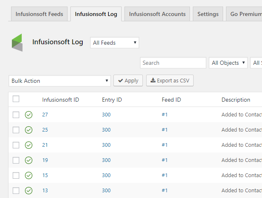Click success checkmark icon for ID 19
262x198 pixels.
[29, 160]
